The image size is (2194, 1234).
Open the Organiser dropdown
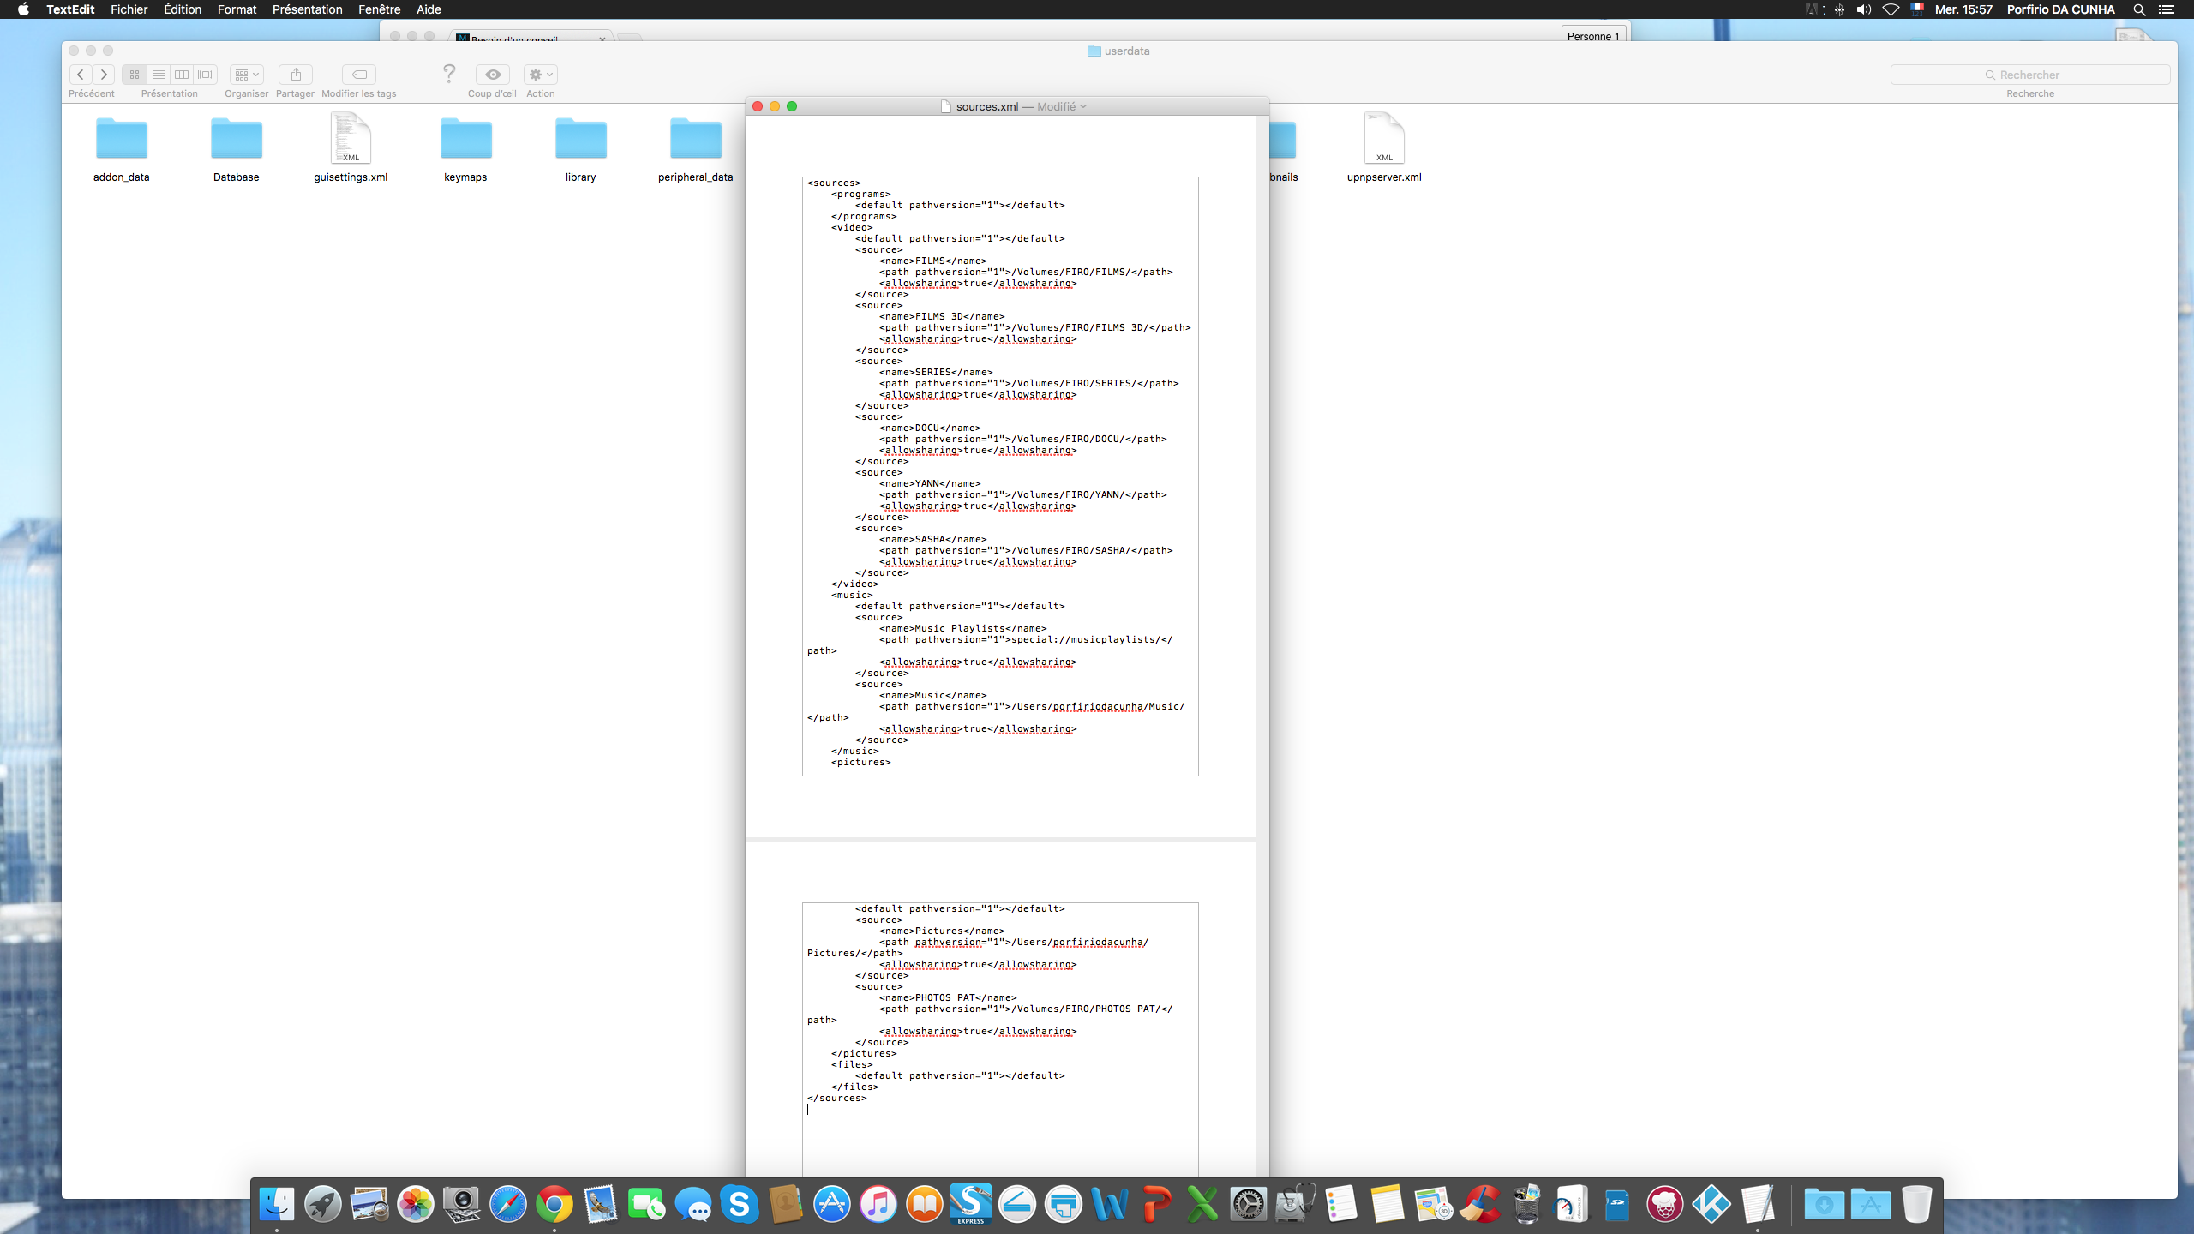click(246, 75)
